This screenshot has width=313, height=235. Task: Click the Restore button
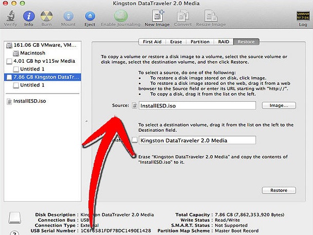pos(279,190)
